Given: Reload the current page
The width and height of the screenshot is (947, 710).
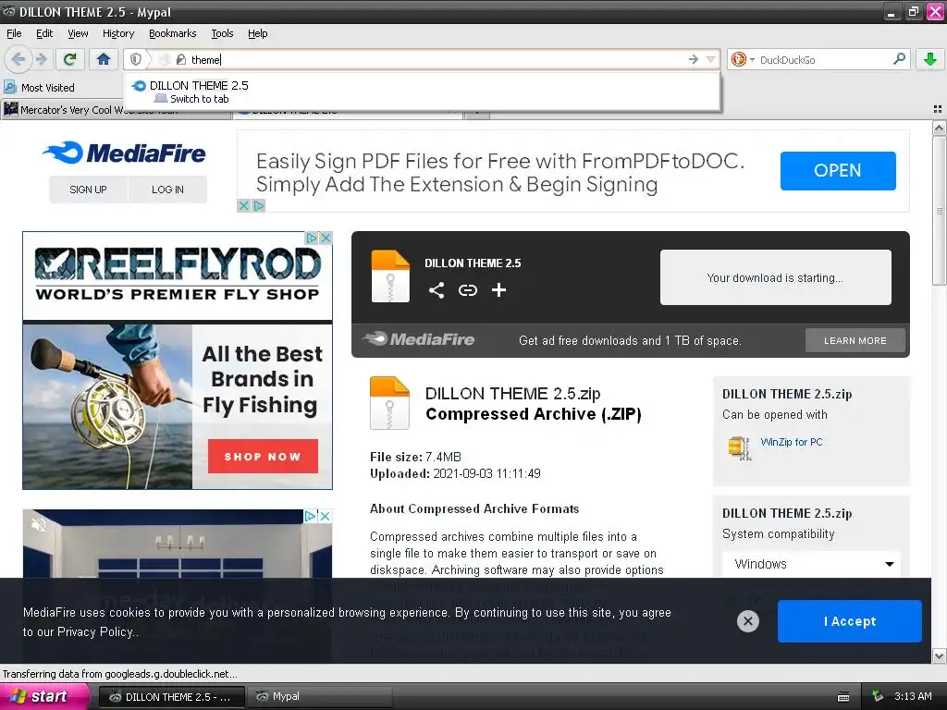Looking at the screenshot, I should pos(69,59).
